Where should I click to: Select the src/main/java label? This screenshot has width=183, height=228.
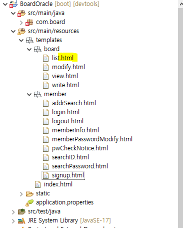(x=46, y=13)
